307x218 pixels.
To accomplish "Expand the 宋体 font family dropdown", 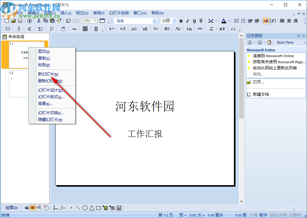I will tap(155, 21).
